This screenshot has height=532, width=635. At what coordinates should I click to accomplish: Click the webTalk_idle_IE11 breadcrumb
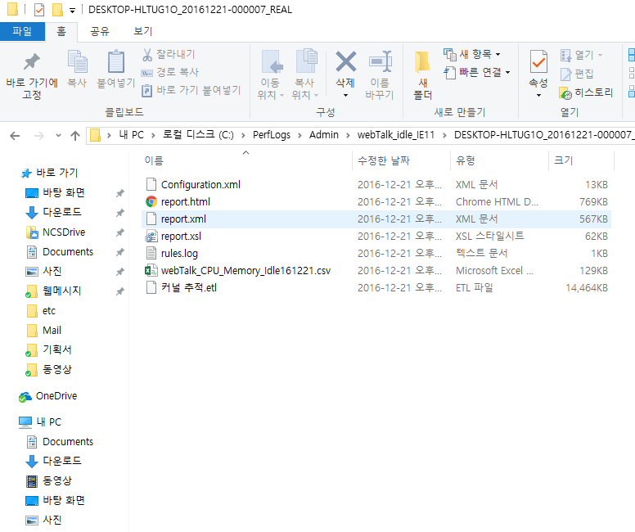click(x=396, y=135)
